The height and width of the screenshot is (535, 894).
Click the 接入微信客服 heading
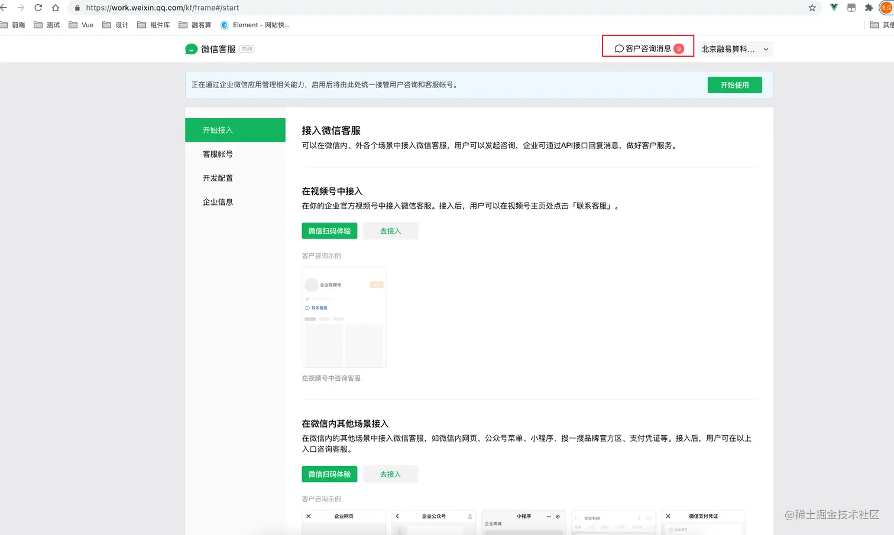click(331, 131)
